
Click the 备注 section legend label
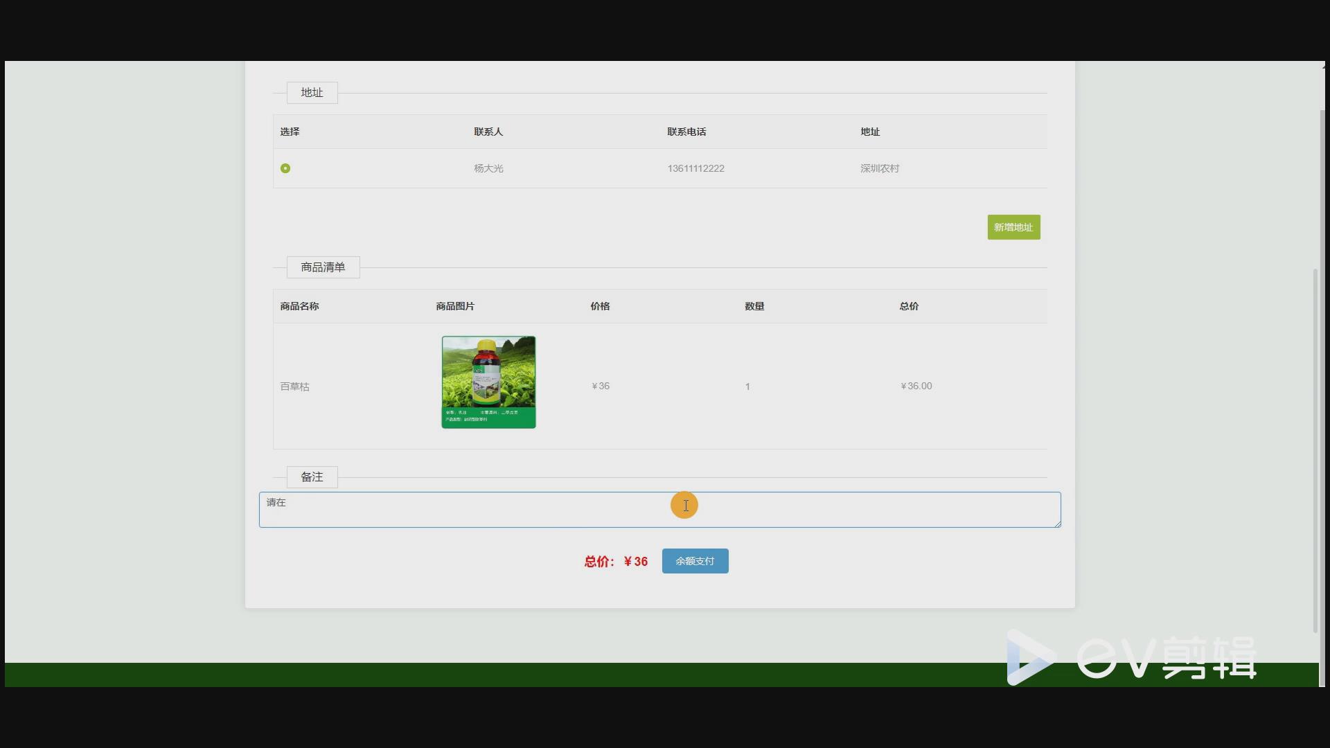coord(312,477)
